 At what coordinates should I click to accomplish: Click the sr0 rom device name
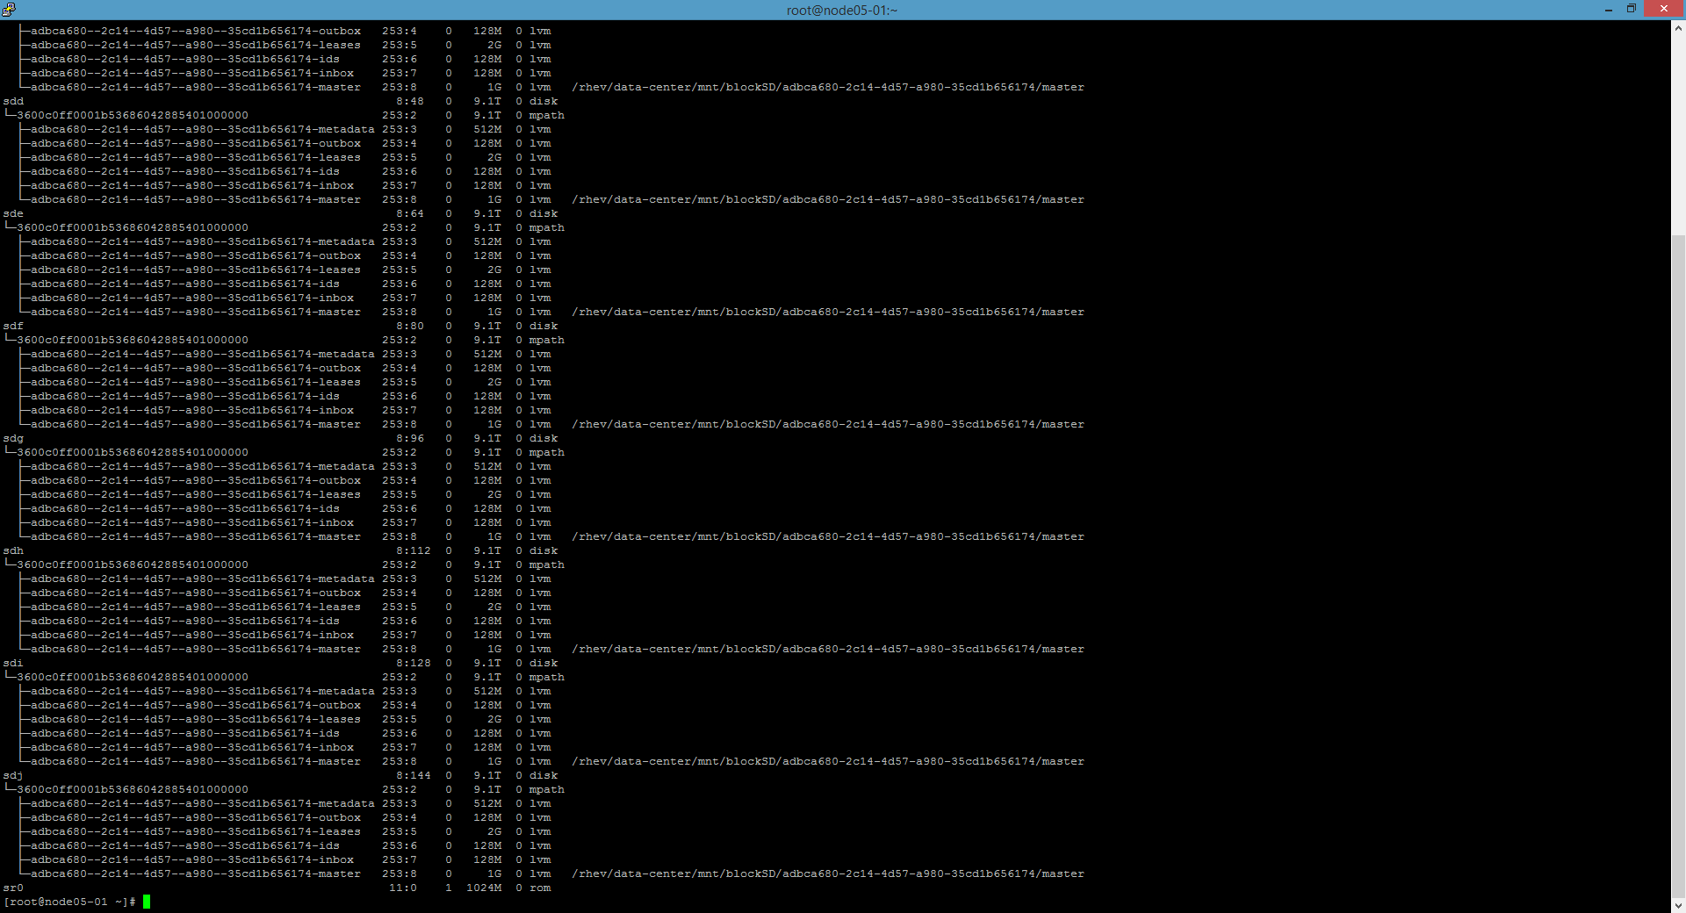coord(13,888)
